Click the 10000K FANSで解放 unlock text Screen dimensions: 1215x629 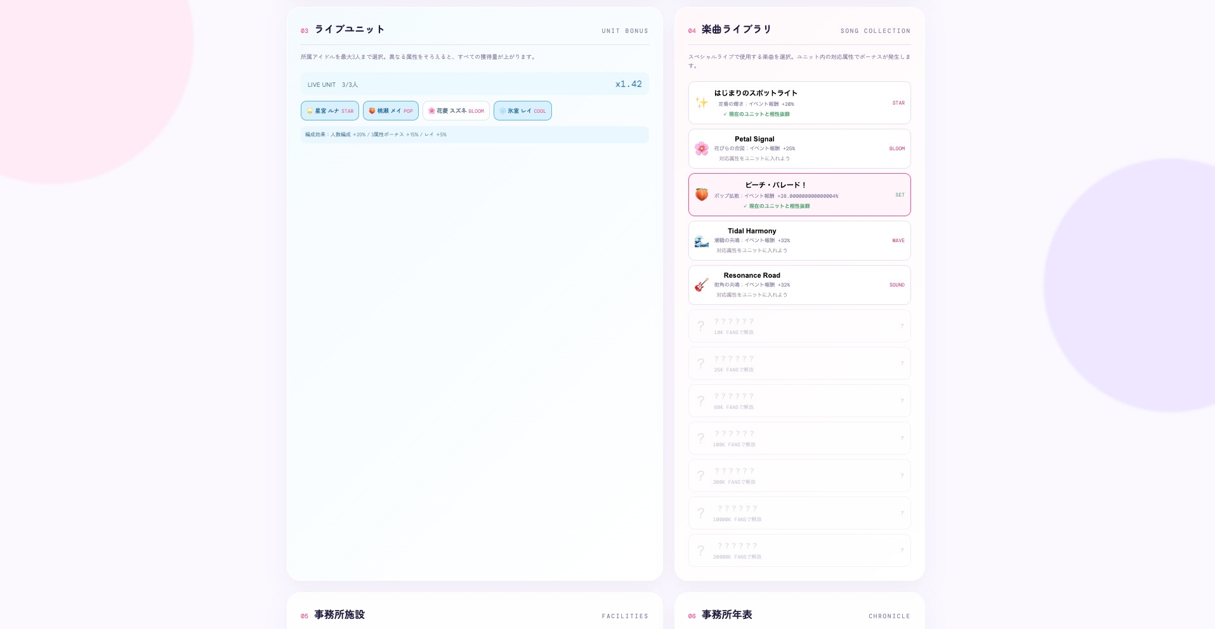pos(737,519)
